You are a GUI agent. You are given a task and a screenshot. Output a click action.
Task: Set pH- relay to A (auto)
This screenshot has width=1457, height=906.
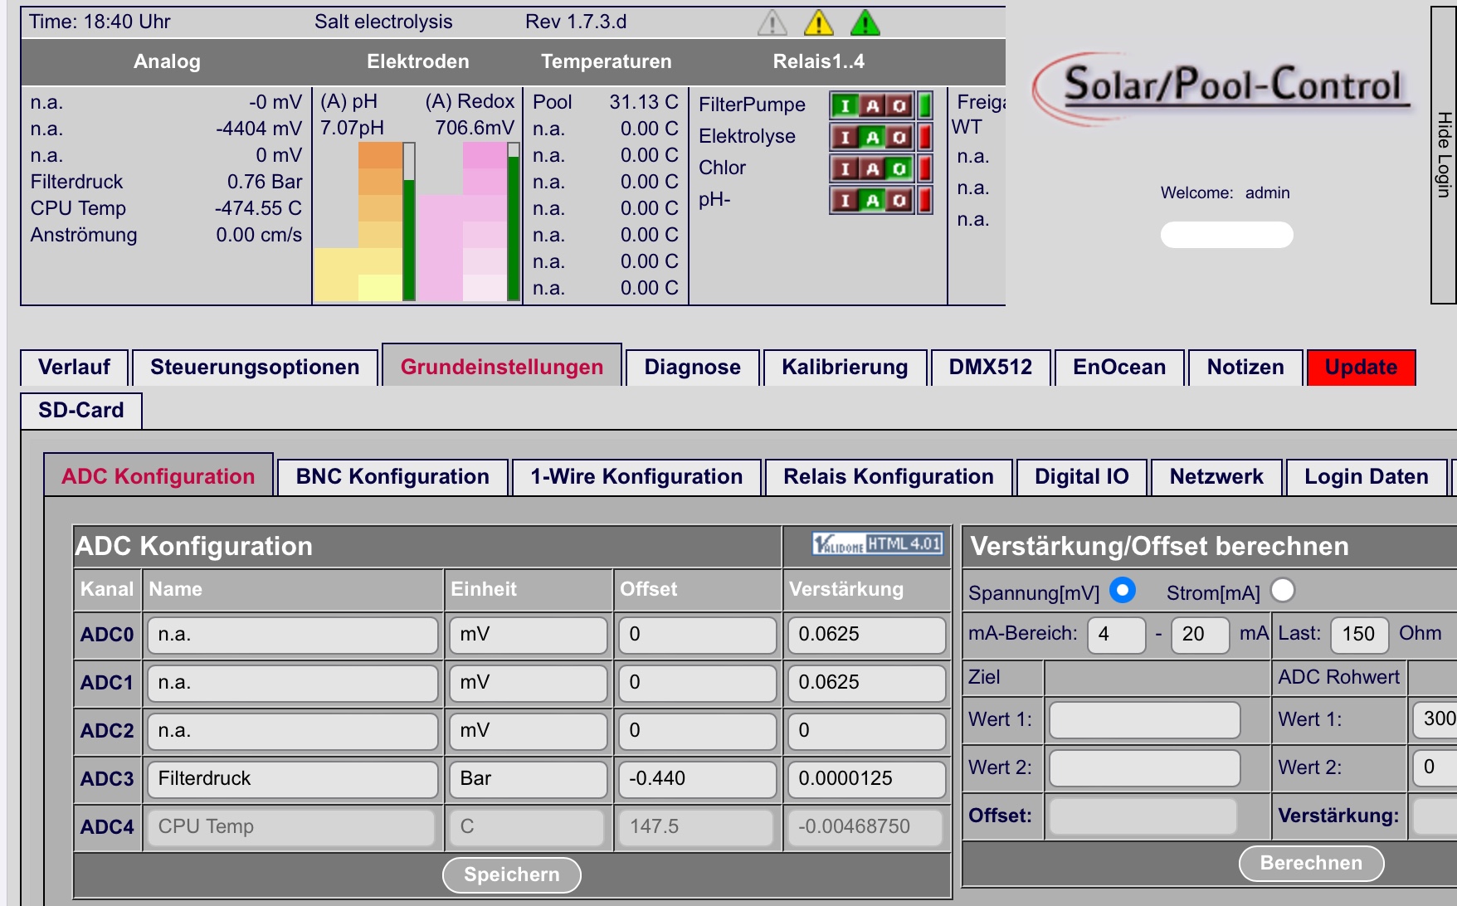pyautogui.click(x=872, y=200)
